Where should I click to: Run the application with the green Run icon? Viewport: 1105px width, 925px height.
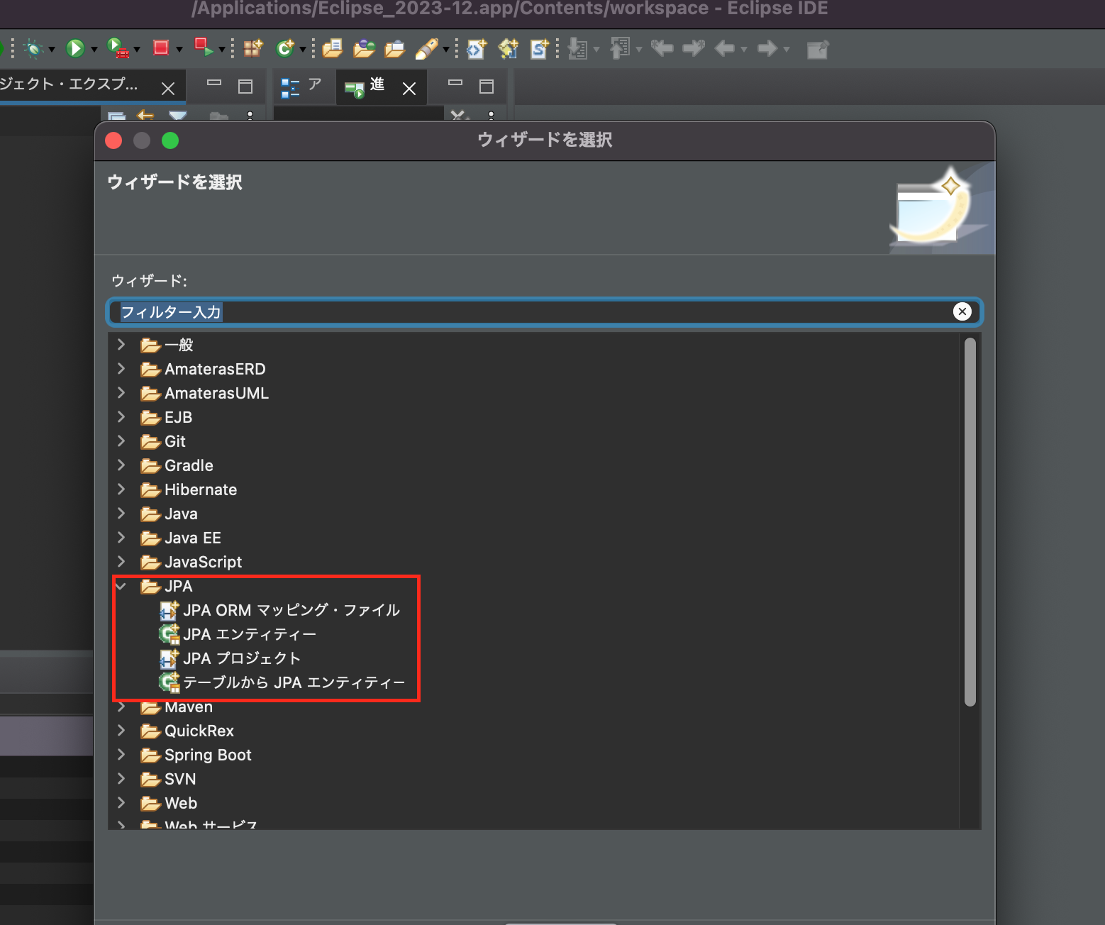tap(75, 48)
